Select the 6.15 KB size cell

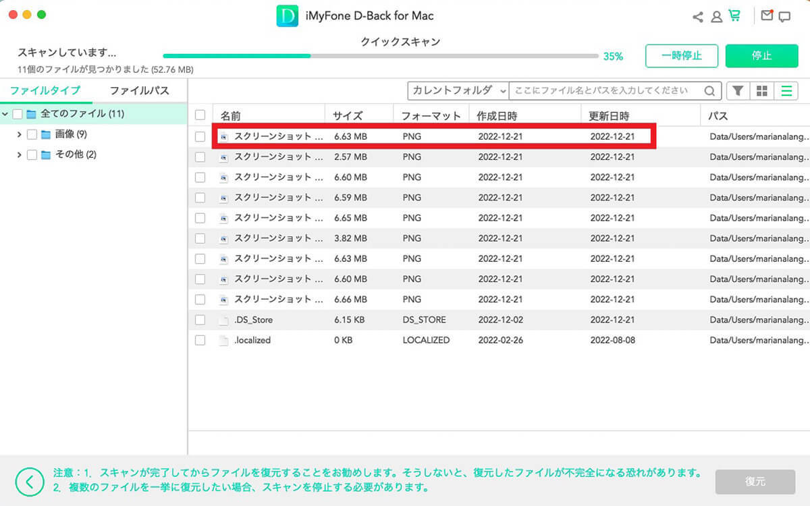pos(350,320)
